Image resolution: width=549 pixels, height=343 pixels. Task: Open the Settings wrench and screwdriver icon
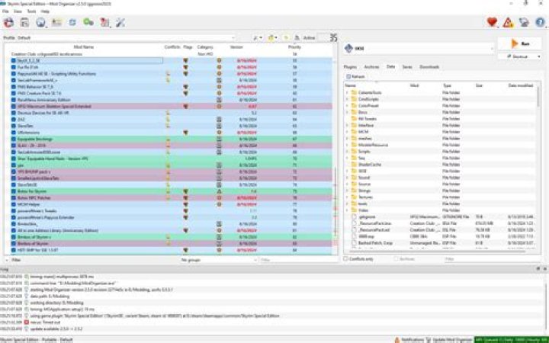coord(120,23)
